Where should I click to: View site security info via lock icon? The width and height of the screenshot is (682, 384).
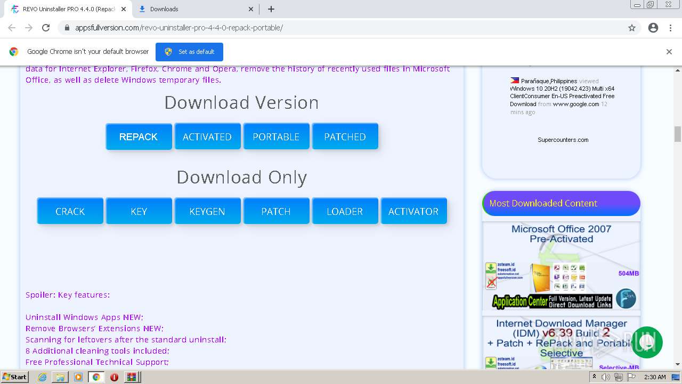click(67, 28)
